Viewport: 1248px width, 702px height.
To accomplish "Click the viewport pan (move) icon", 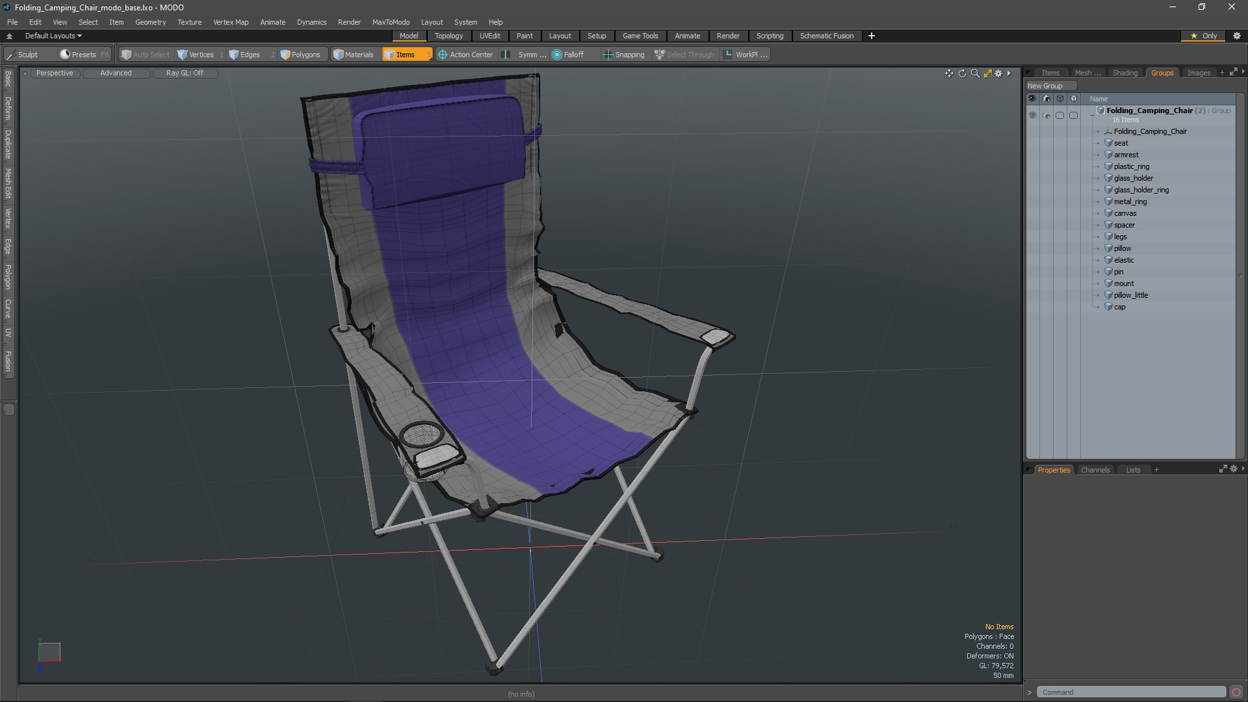I will pos(949,73).
